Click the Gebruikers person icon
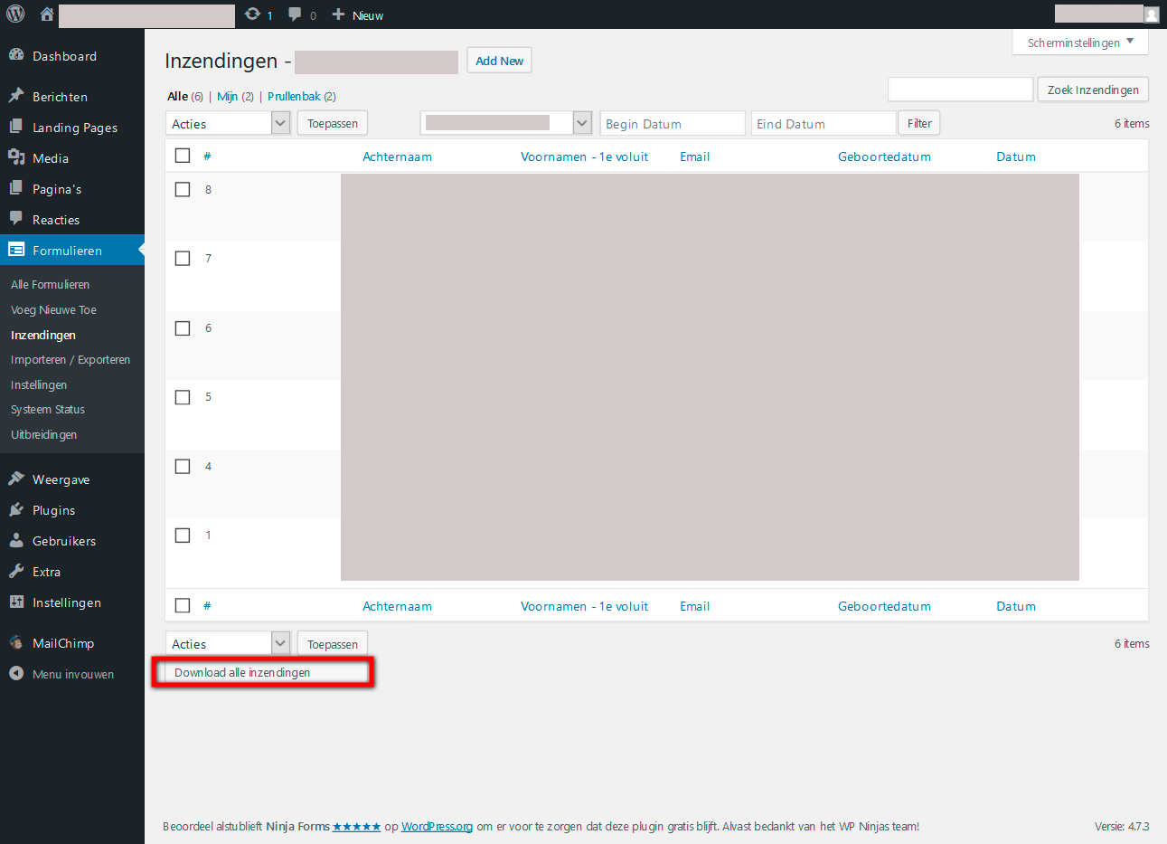This screenshot has width=1167, height=844. point(16,540)
